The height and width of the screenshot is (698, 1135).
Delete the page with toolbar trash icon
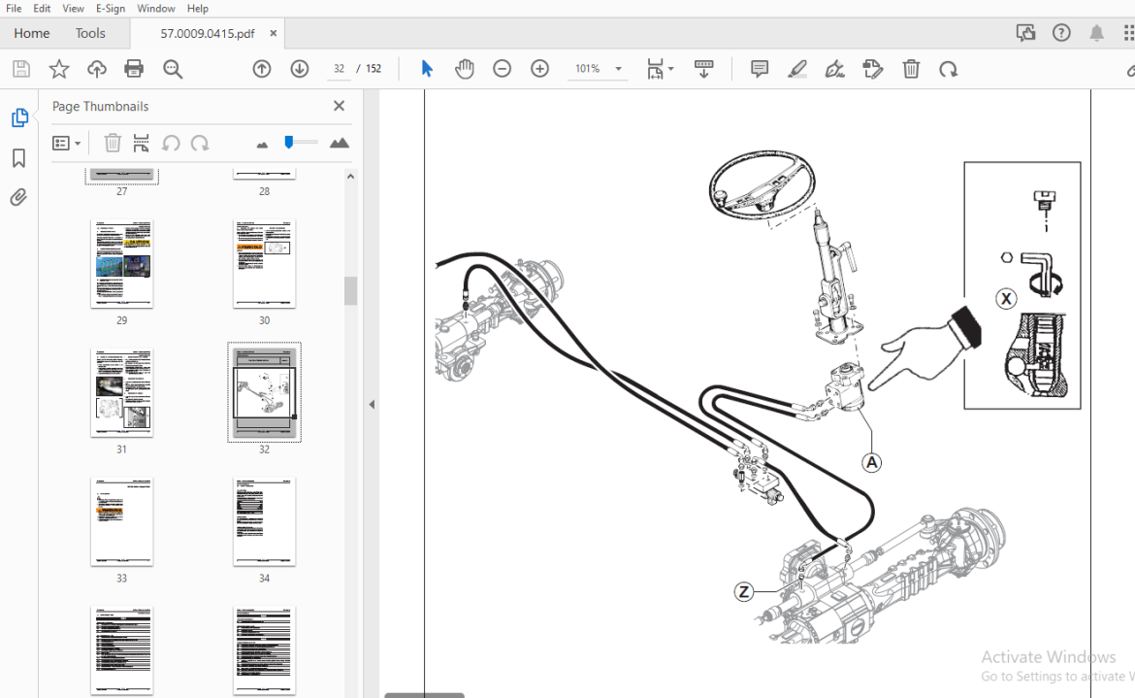pyautogui.click(x=911, y=69)
